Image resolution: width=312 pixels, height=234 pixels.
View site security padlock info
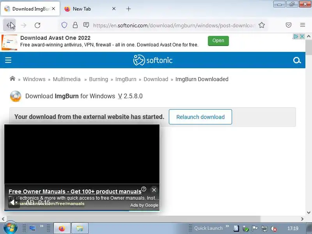click(x=75, y=25)
